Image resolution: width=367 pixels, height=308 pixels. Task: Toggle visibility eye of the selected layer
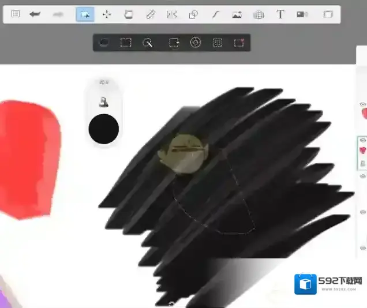tap(363, 140)
